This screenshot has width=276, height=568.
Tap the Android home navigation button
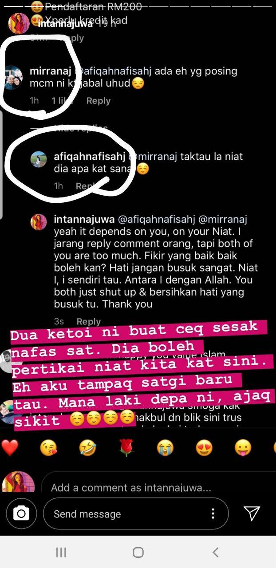(138, 552)
